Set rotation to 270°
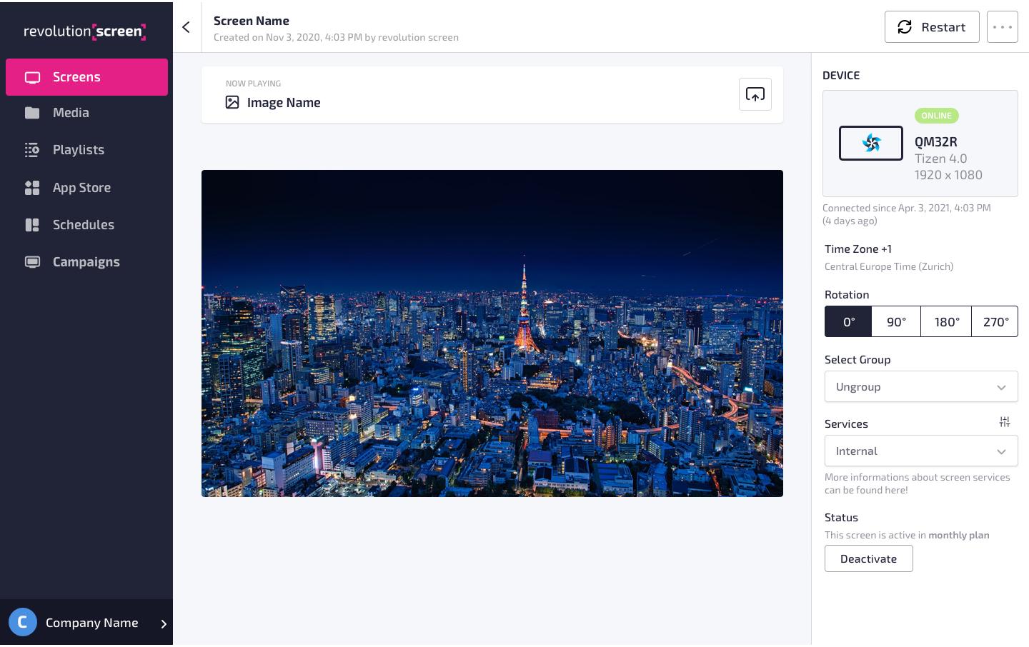The image size is (1029, 647). (x=995, y=321)
